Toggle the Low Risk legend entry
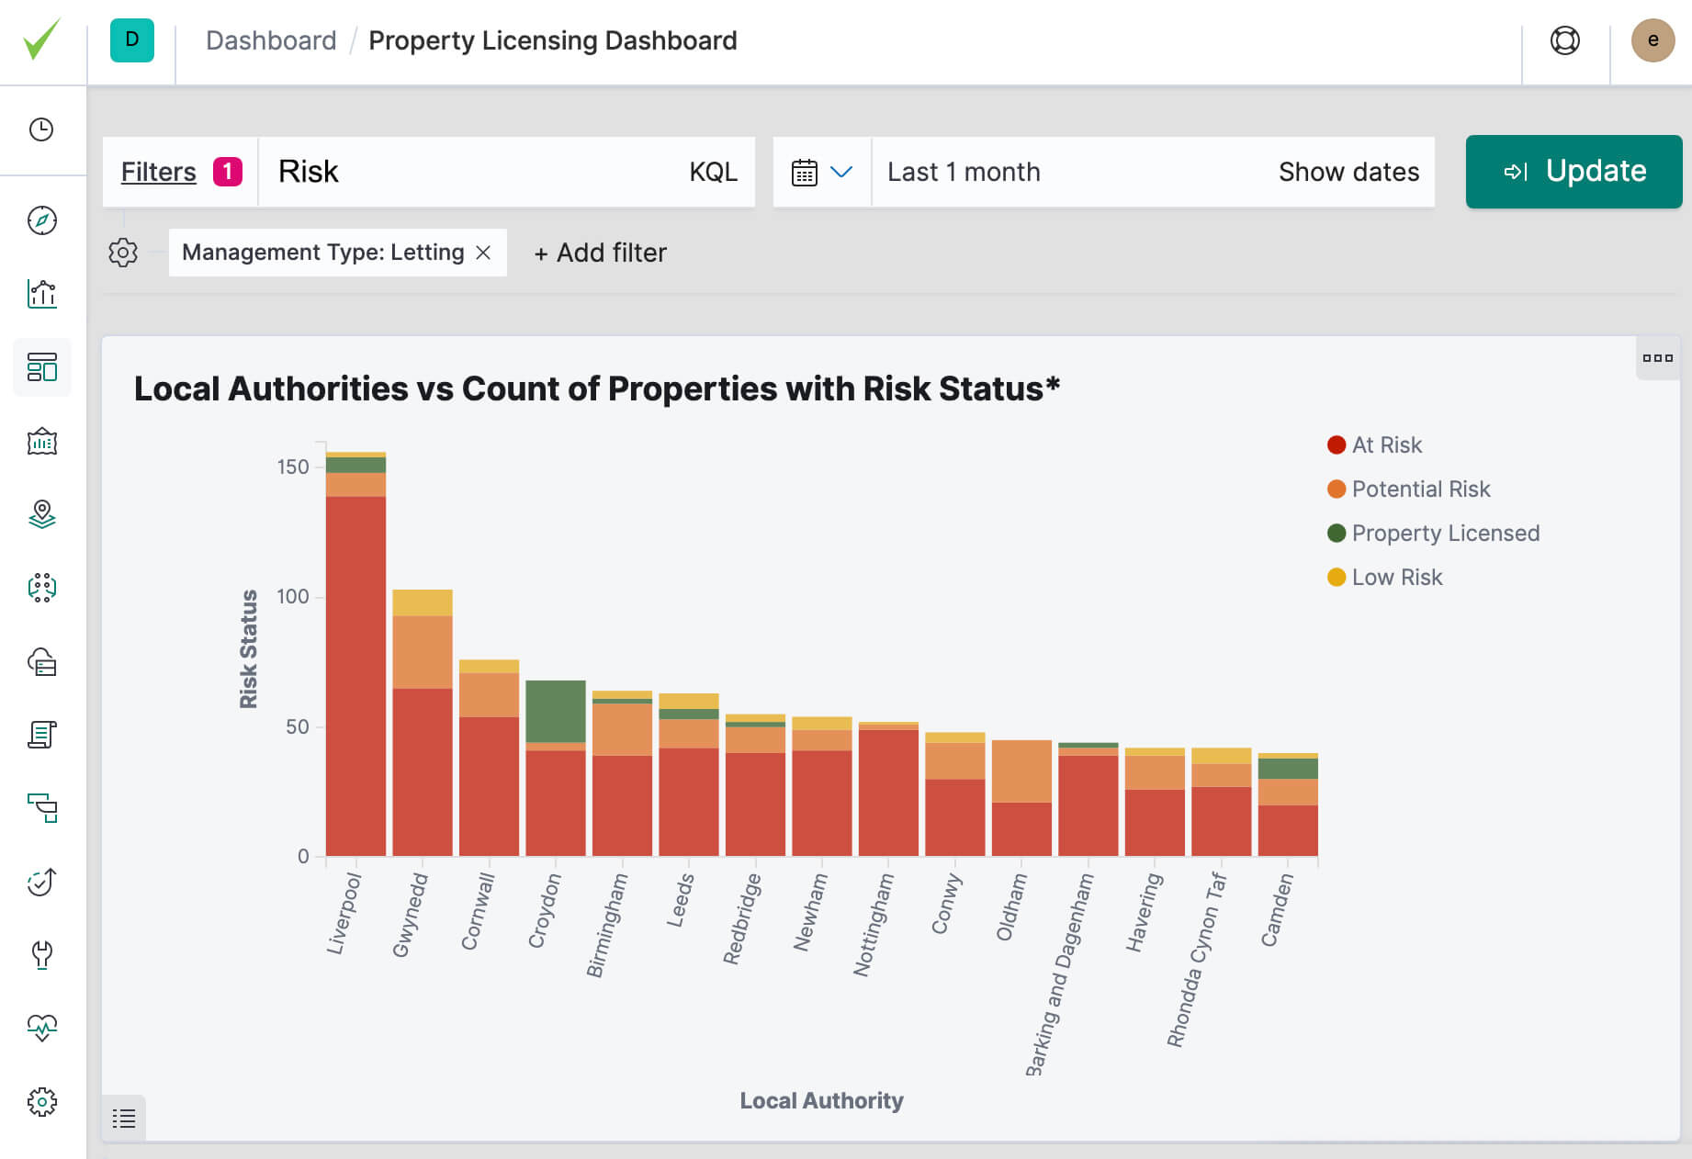The image size is (1692, 1159). [x=1384, y=577]
